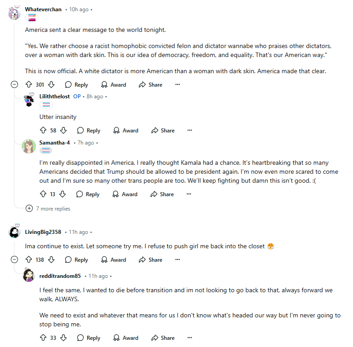The image size is (353, 347).
Task: Open Liliththelost username link
Action: click(x=54, y=96)
